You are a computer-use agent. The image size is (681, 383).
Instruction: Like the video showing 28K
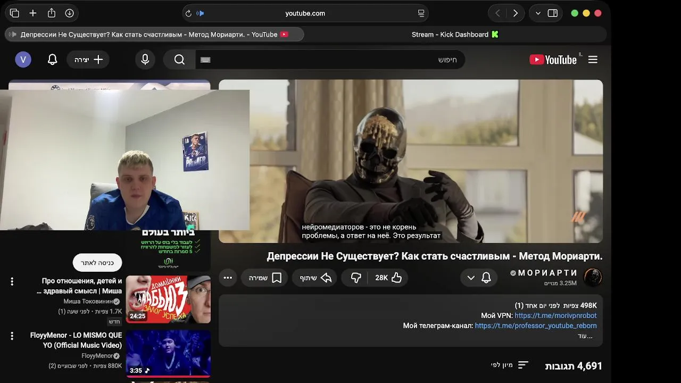point(389,278)
